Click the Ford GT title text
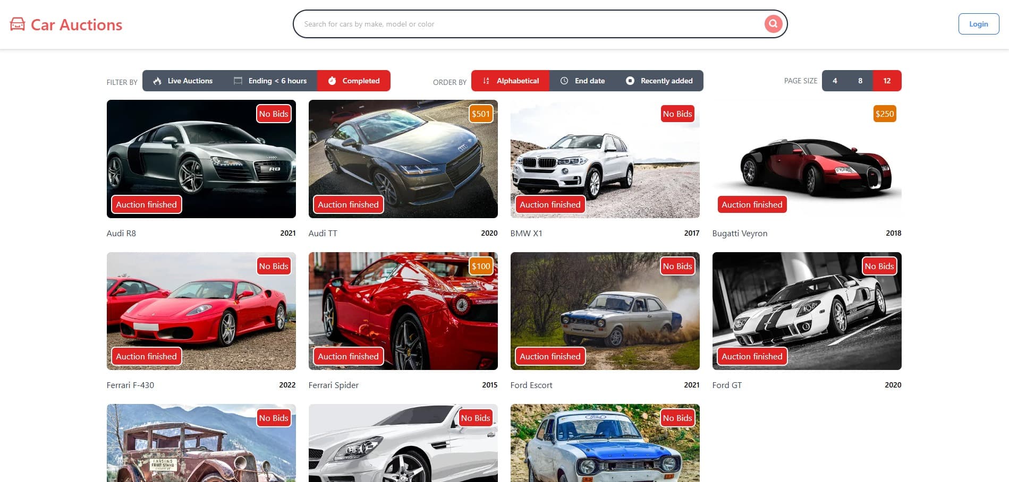The image size is (1009, 482). coord(727,385)
